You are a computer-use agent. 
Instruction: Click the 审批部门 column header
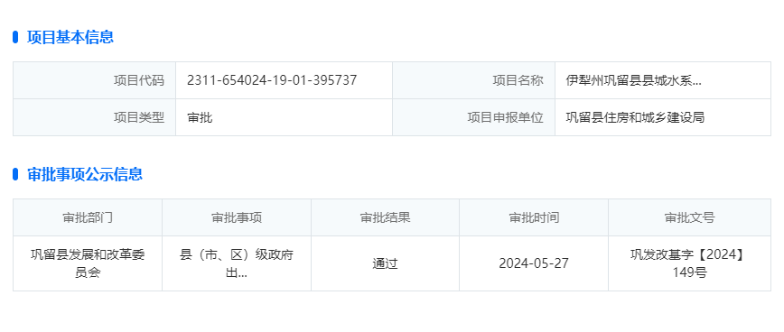tap(88, 217)
